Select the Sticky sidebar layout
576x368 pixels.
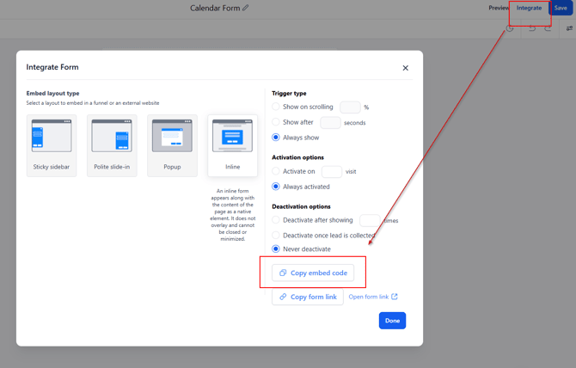click(52, 145)
